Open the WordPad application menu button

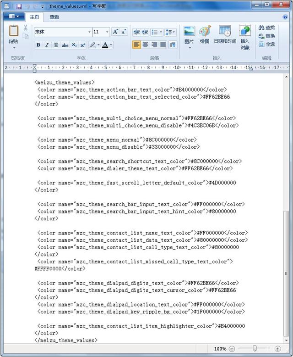[x=14, y=17]
